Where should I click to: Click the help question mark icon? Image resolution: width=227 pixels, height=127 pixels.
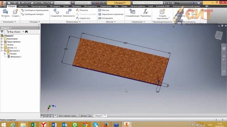coord(199,3)
